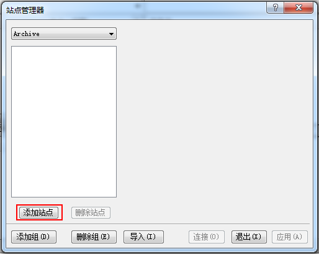This screenshot has height=254, width=319.
Task: Import sites using the 导入 button
Action: [x=143, y=237]
